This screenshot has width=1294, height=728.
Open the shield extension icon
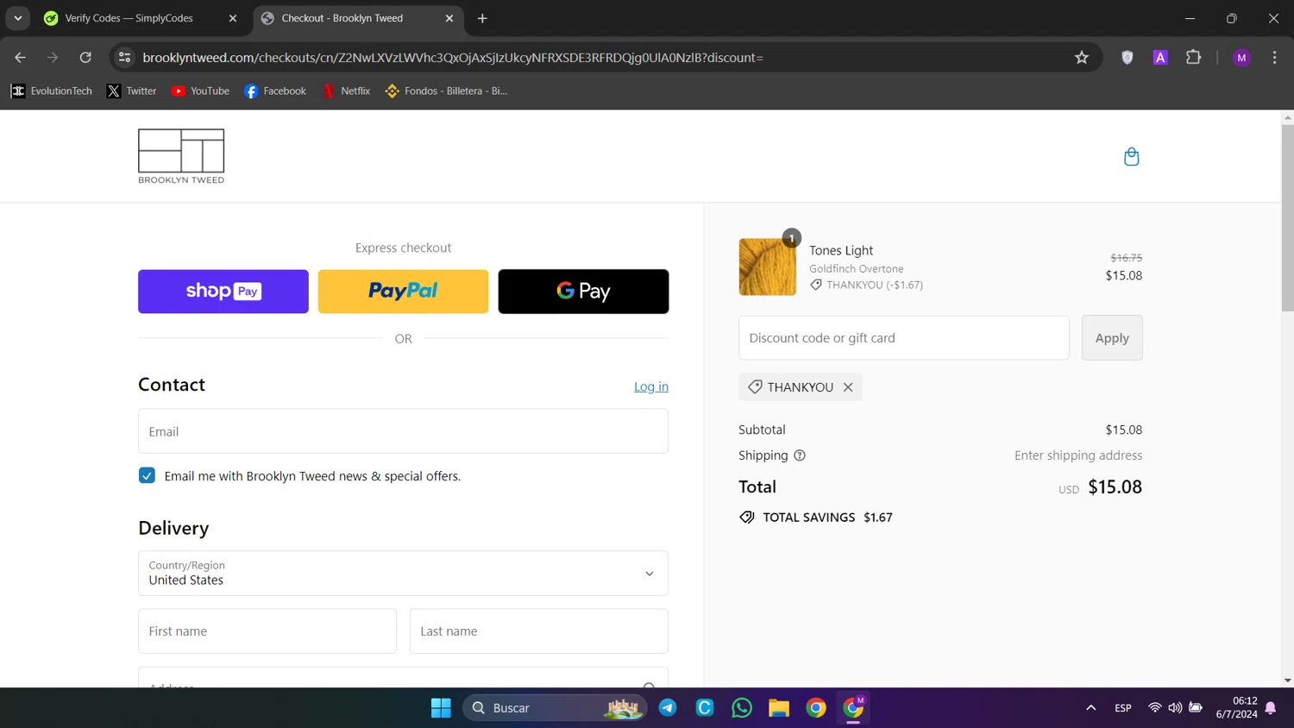pyautogui.click(x=1128, y=58)
